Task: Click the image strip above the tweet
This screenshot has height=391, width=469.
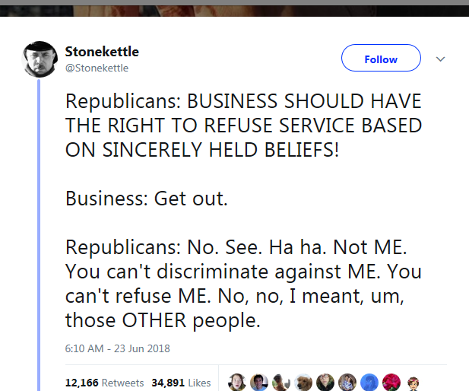Action: point(234,8)
